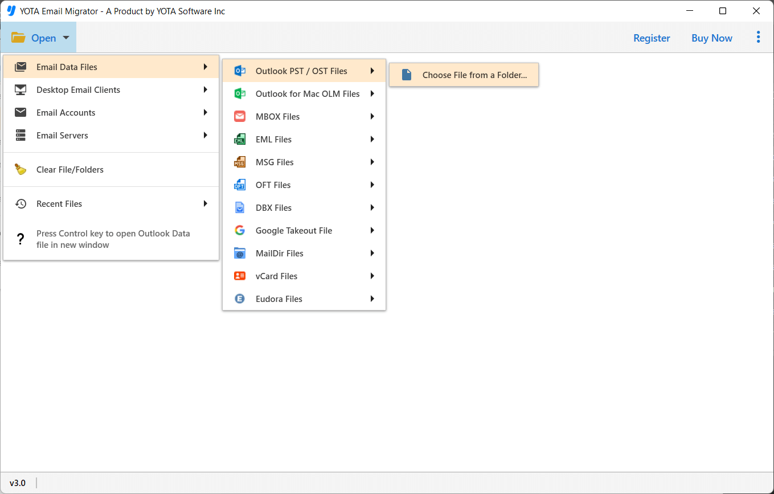Select Email Accounts from the menu
The height and width of the screenshot is (494, 774).
[x=66, y=112]
